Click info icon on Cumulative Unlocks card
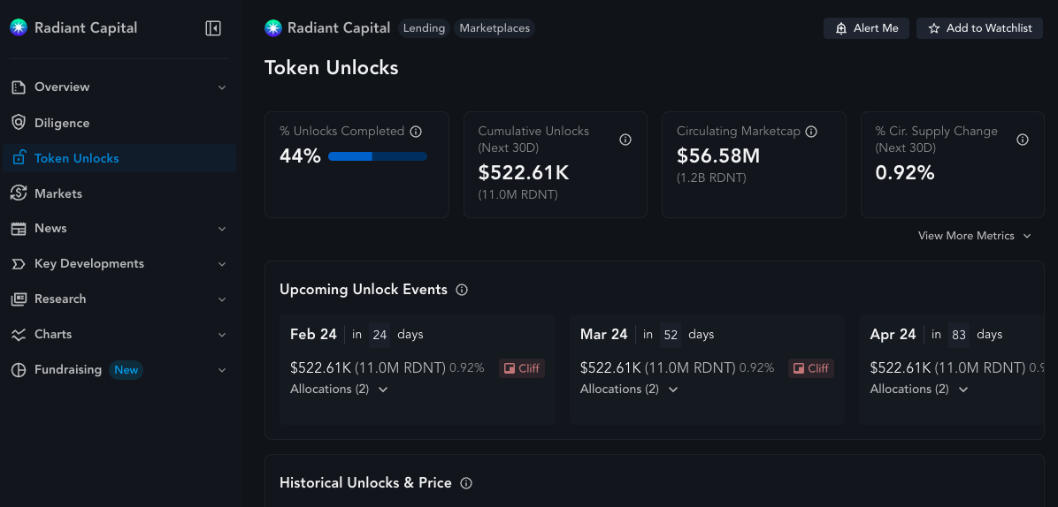1058x507 pixels. coord(625,140)
